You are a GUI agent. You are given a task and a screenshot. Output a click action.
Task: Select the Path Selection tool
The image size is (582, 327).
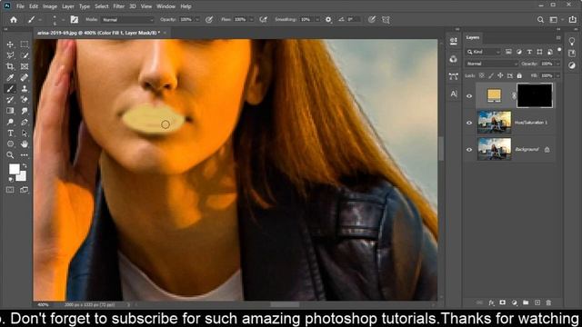pos(25,134)
